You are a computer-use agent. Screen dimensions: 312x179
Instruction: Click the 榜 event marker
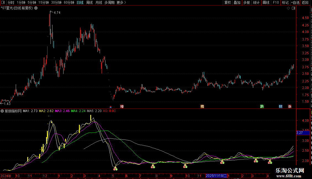[x=202, y=106]
